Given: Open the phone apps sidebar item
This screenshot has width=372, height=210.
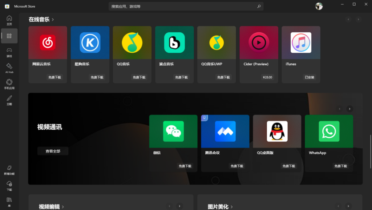Looking at the screenshot, I should 9,84.
